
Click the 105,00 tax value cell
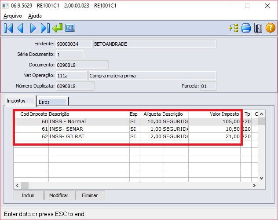pyautogui.click(x=215, y=121)
